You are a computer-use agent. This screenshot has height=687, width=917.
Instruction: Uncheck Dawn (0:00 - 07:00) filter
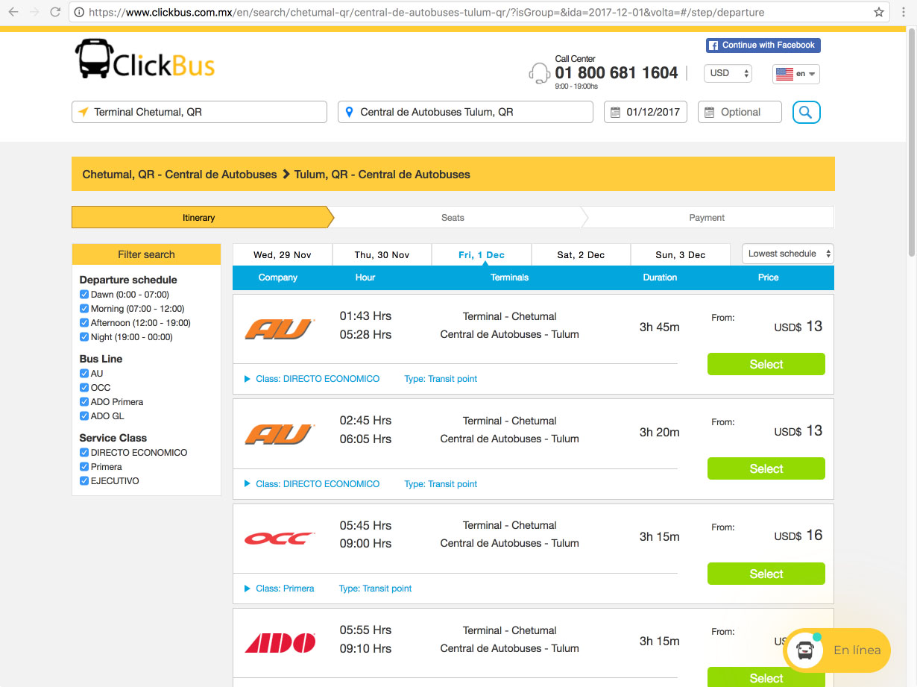(x=84, y=295)
